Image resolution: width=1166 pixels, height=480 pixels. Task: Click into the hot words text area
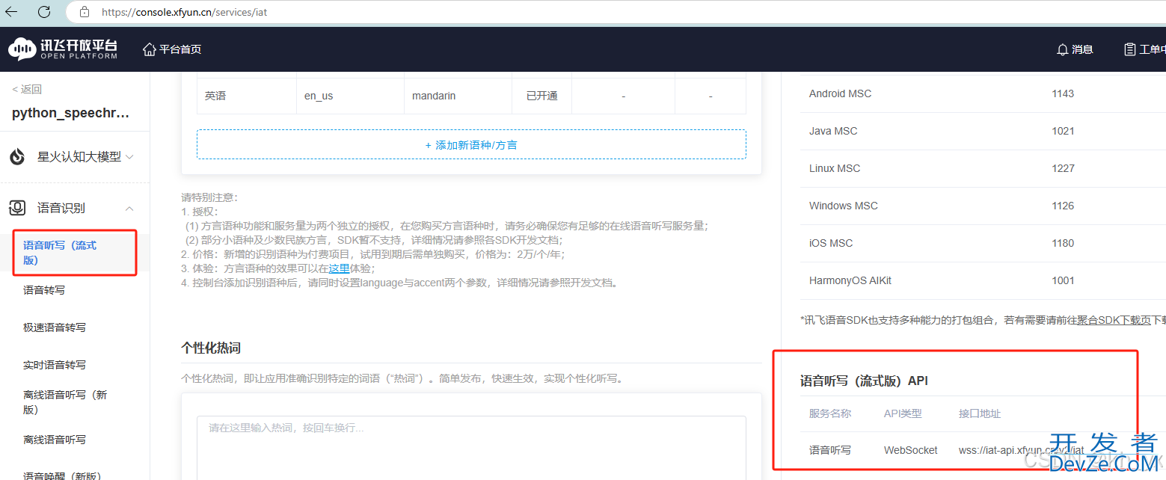(x=471, y=447)
